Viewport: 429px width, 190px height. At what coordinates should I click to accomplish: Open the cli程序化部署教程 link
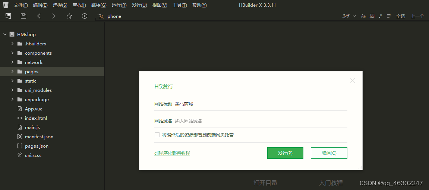coord(172,153)
